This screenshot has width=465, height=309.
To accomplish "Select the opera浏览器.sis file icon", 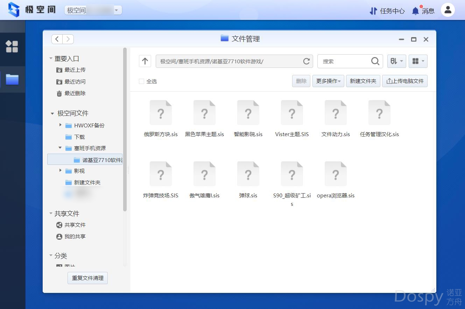I will (x=336, y=174).
